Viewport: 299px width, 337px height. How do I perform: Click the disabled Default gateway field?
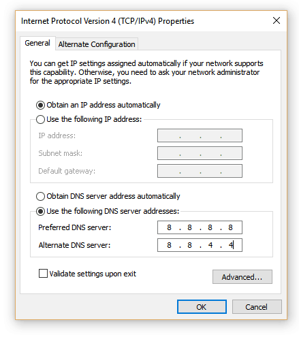(x=200, y=171)
